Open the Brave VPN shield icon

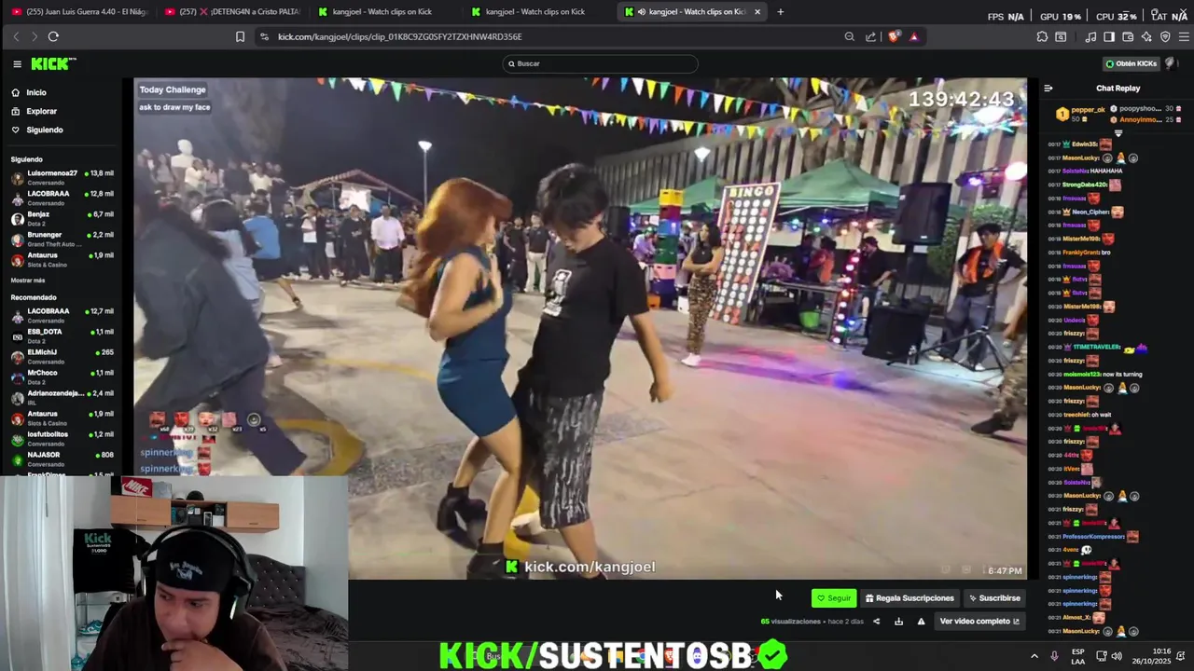(1165, 36)
